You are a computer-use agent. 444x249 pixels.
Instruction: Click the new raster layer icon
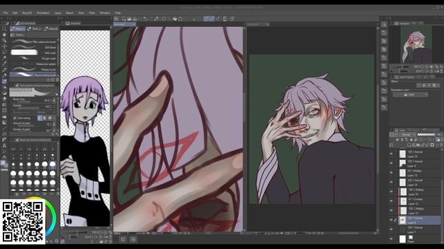(x=409, y=145)
